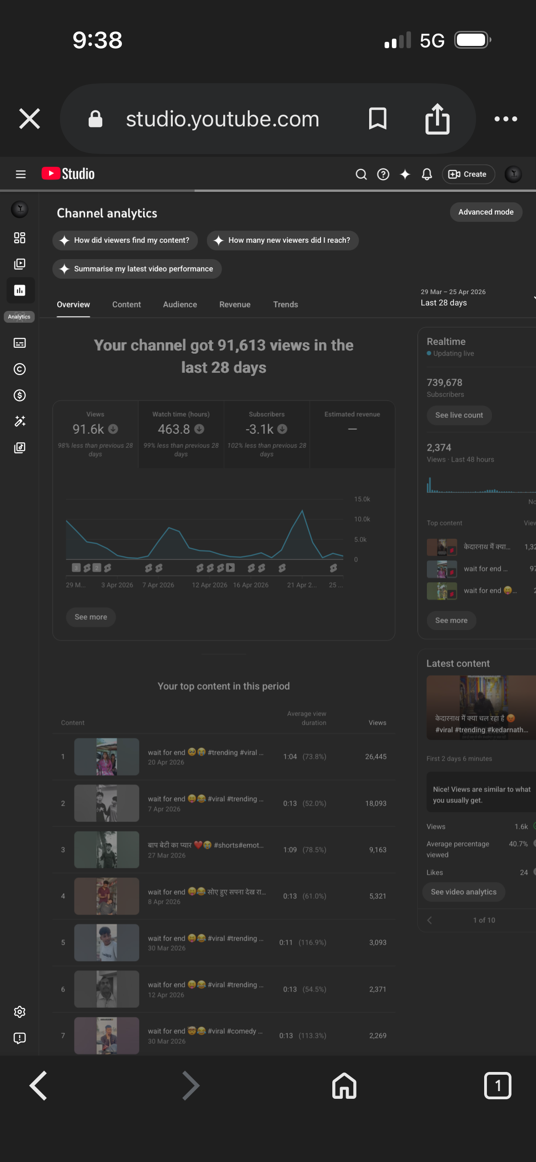Go to previous latest content item
Image resolution: width=536 pixels, height=1162 pixels.
coord(430,920)
